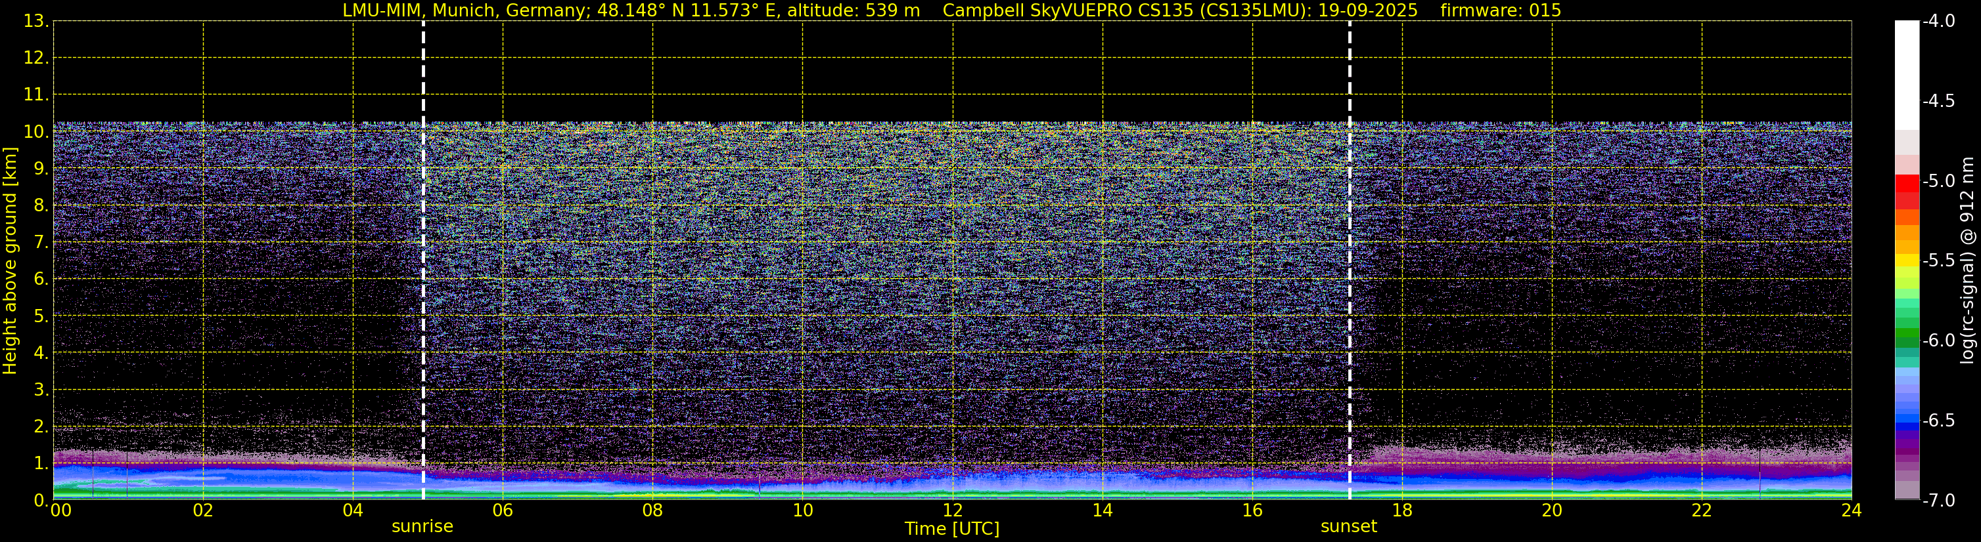Click the "7." tick on the height axis

tap(40, 242)
